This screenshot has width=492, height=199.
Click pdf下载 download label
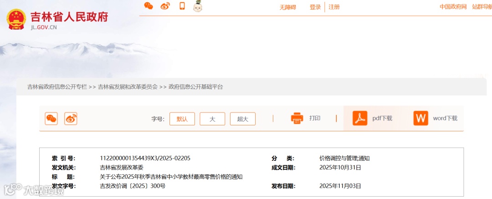[382, 118]
